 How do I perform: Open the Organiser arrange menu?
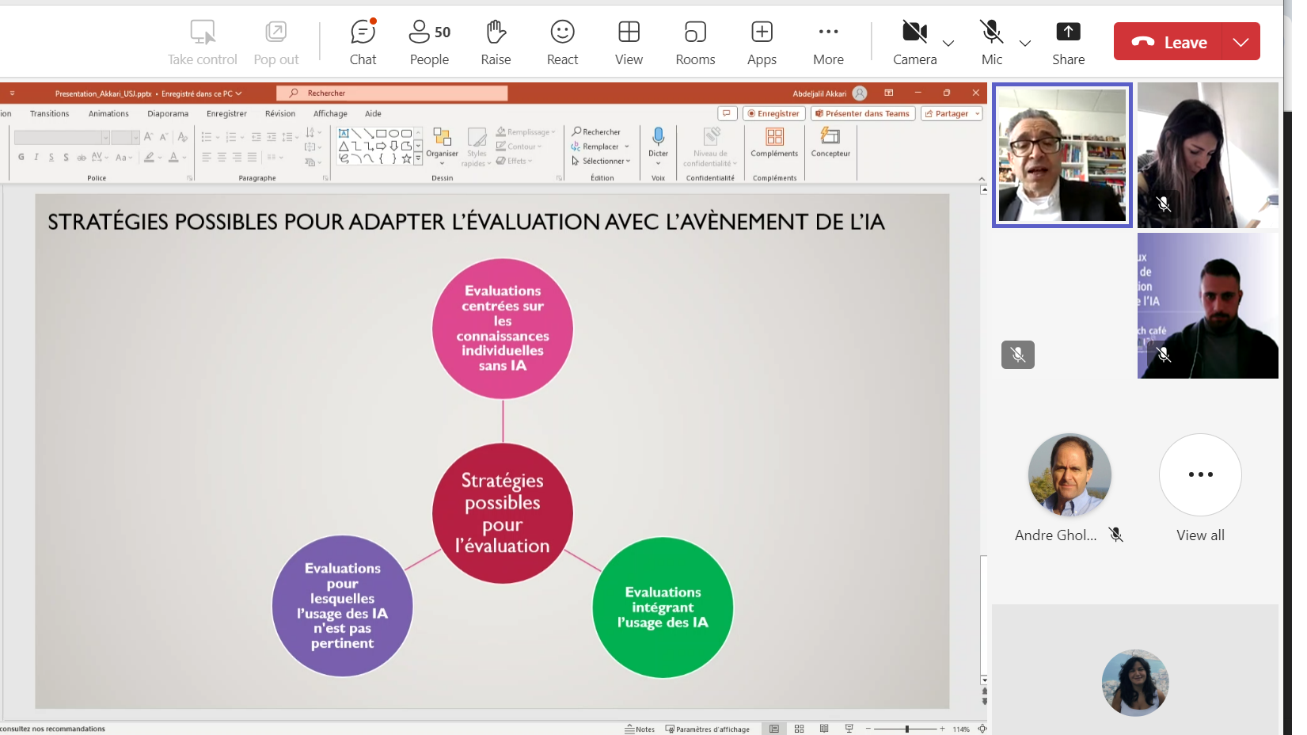click(442, 147)
